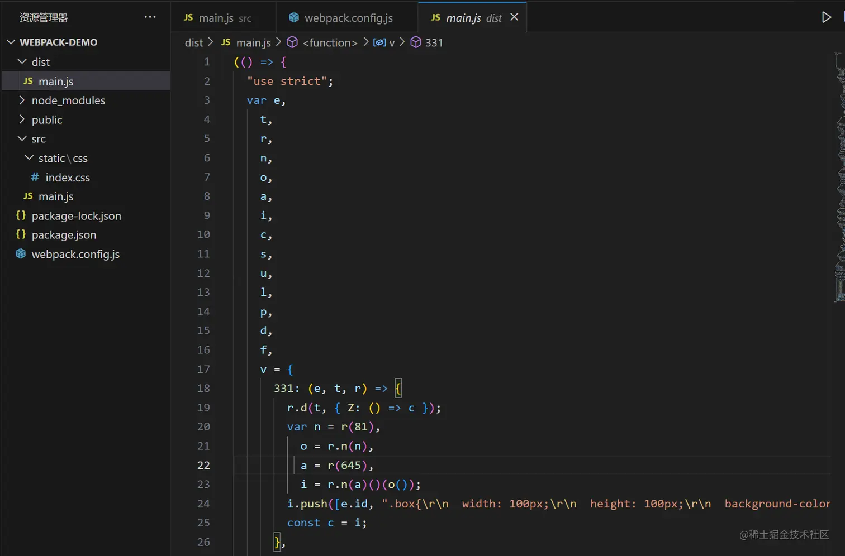Click the v variable breadcrumb segment
Viewport: 845px width, 556px height.
(x=392, y=42)
